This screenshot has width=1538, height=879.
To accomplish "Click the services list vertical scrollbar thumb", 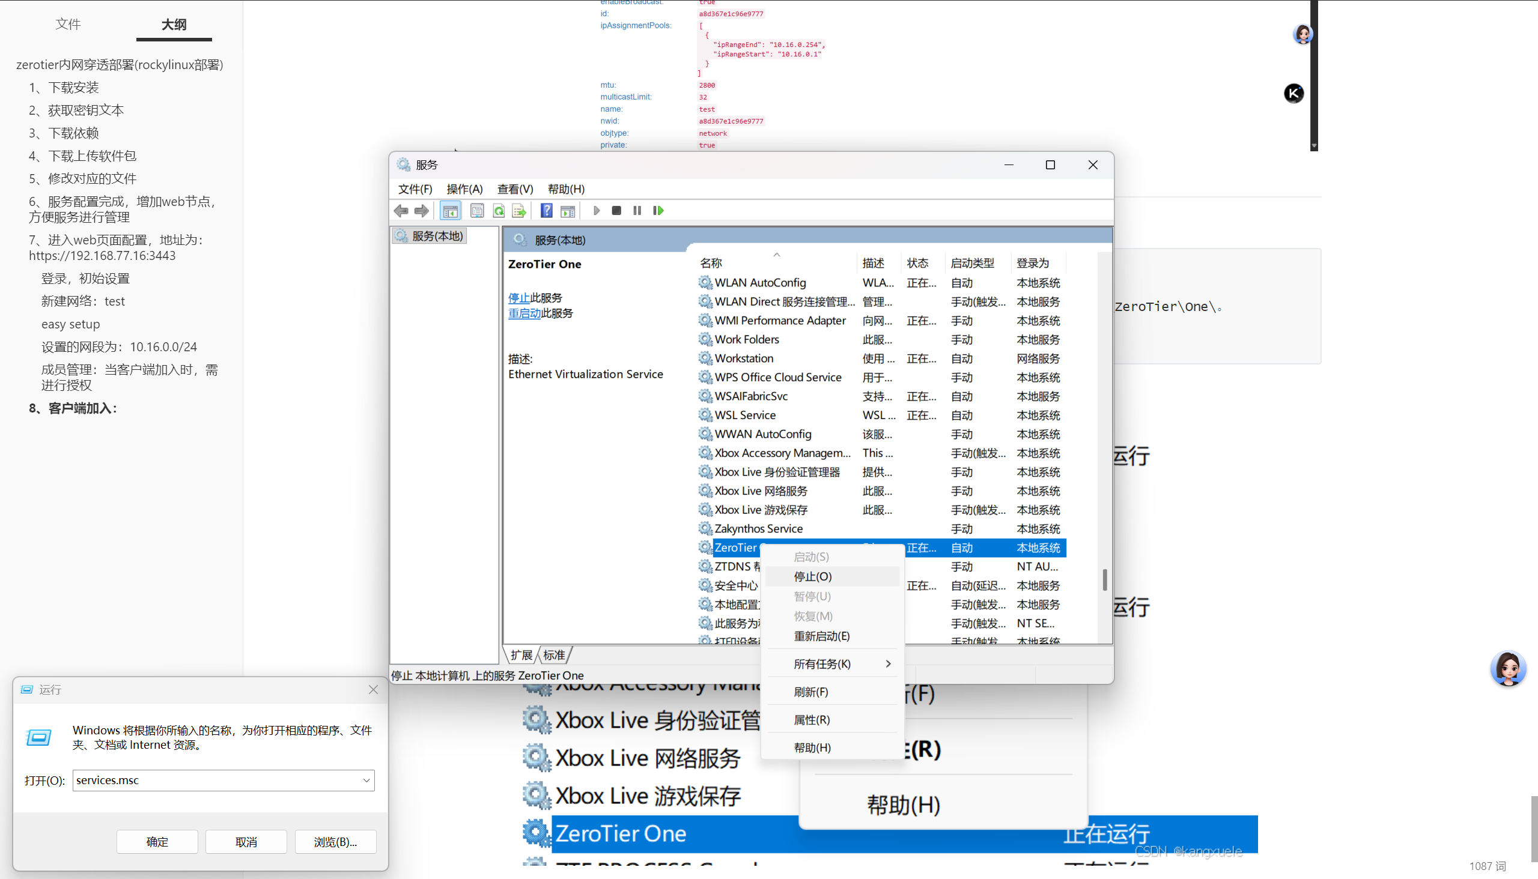I will tap(1105, 579).
